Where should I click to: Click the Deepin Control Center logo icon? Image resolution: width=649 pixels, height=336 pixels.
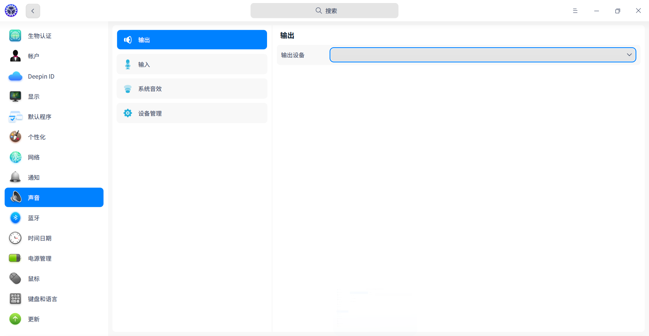click(x=11, y=10)
